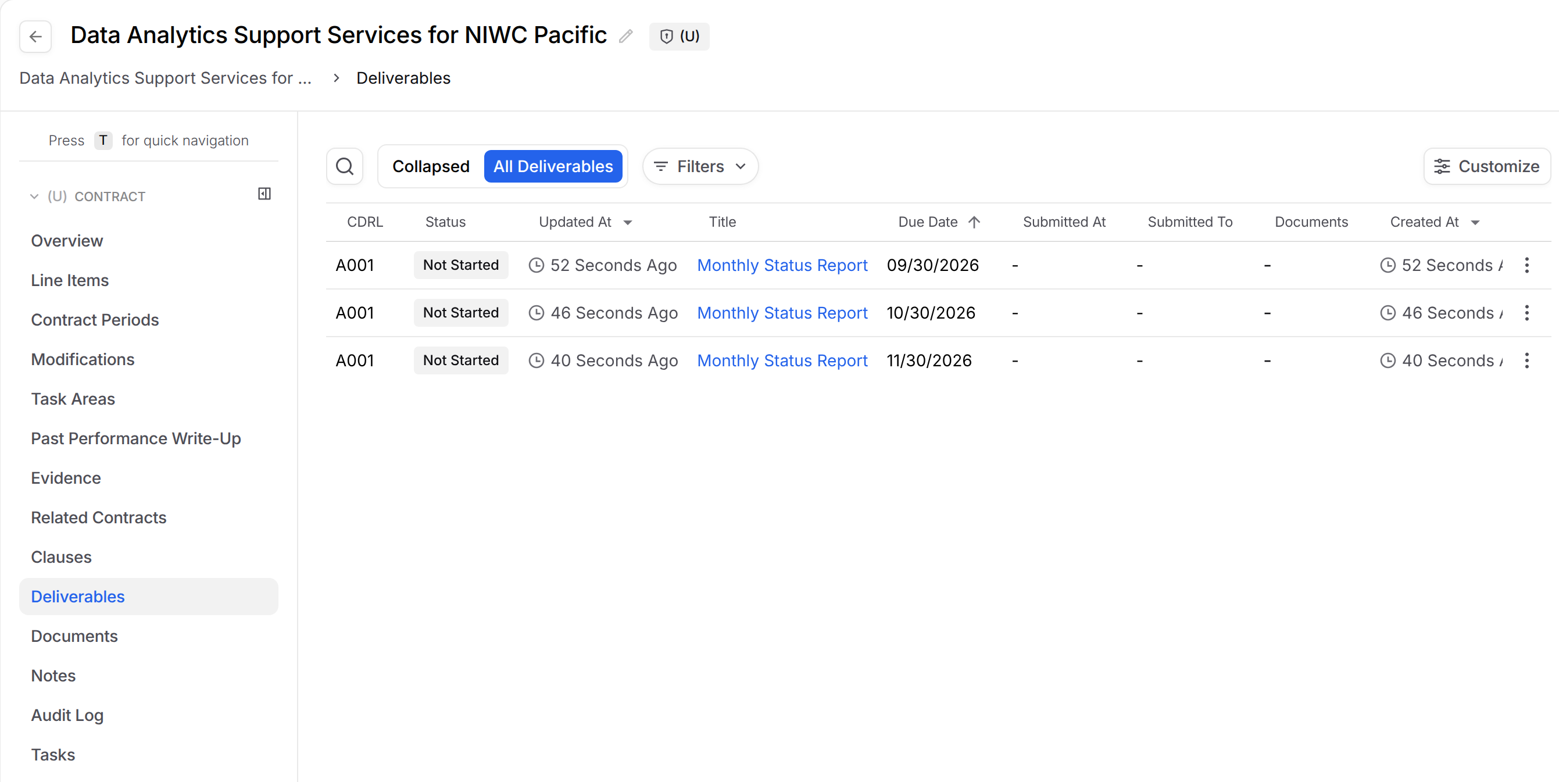Collapse the sidebar panel icon
The width and height of the screenshot is (1559, 782).
264,194
